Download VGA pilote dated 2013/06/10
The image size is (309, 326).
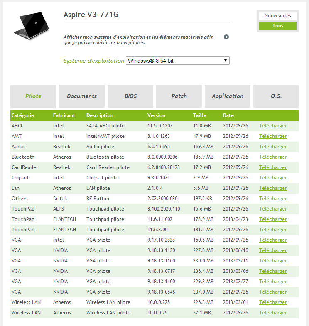point(273,251)
